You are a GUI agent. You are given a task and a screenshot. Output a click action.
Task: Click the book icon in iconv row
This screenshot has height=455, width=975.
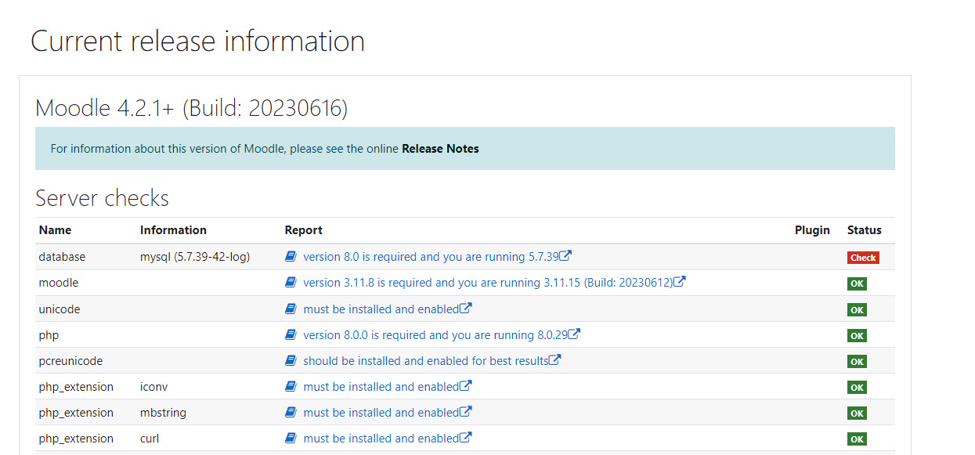(x=291, y=387)
